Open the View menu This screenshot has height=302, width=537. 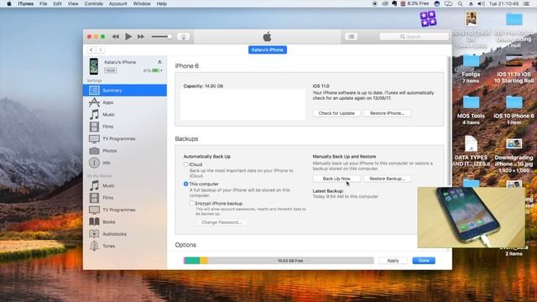point(73,3)
